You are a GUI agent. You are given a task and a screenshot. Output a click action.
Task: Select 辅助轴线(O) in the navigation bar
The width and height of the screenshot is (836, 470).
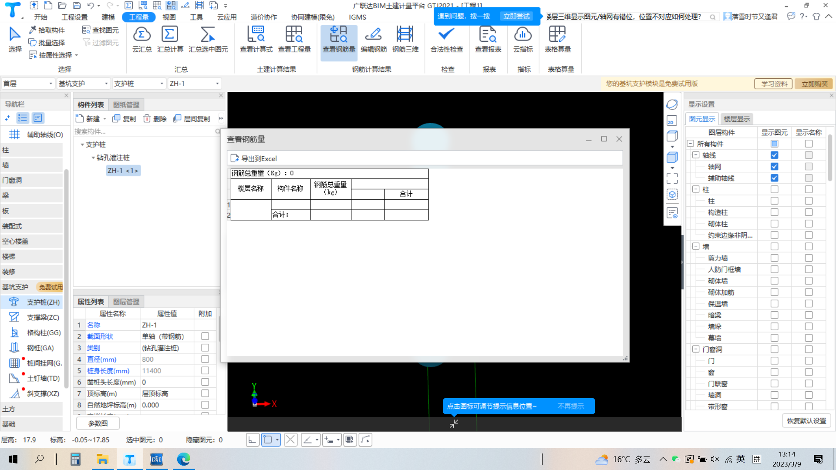(35, 134)
